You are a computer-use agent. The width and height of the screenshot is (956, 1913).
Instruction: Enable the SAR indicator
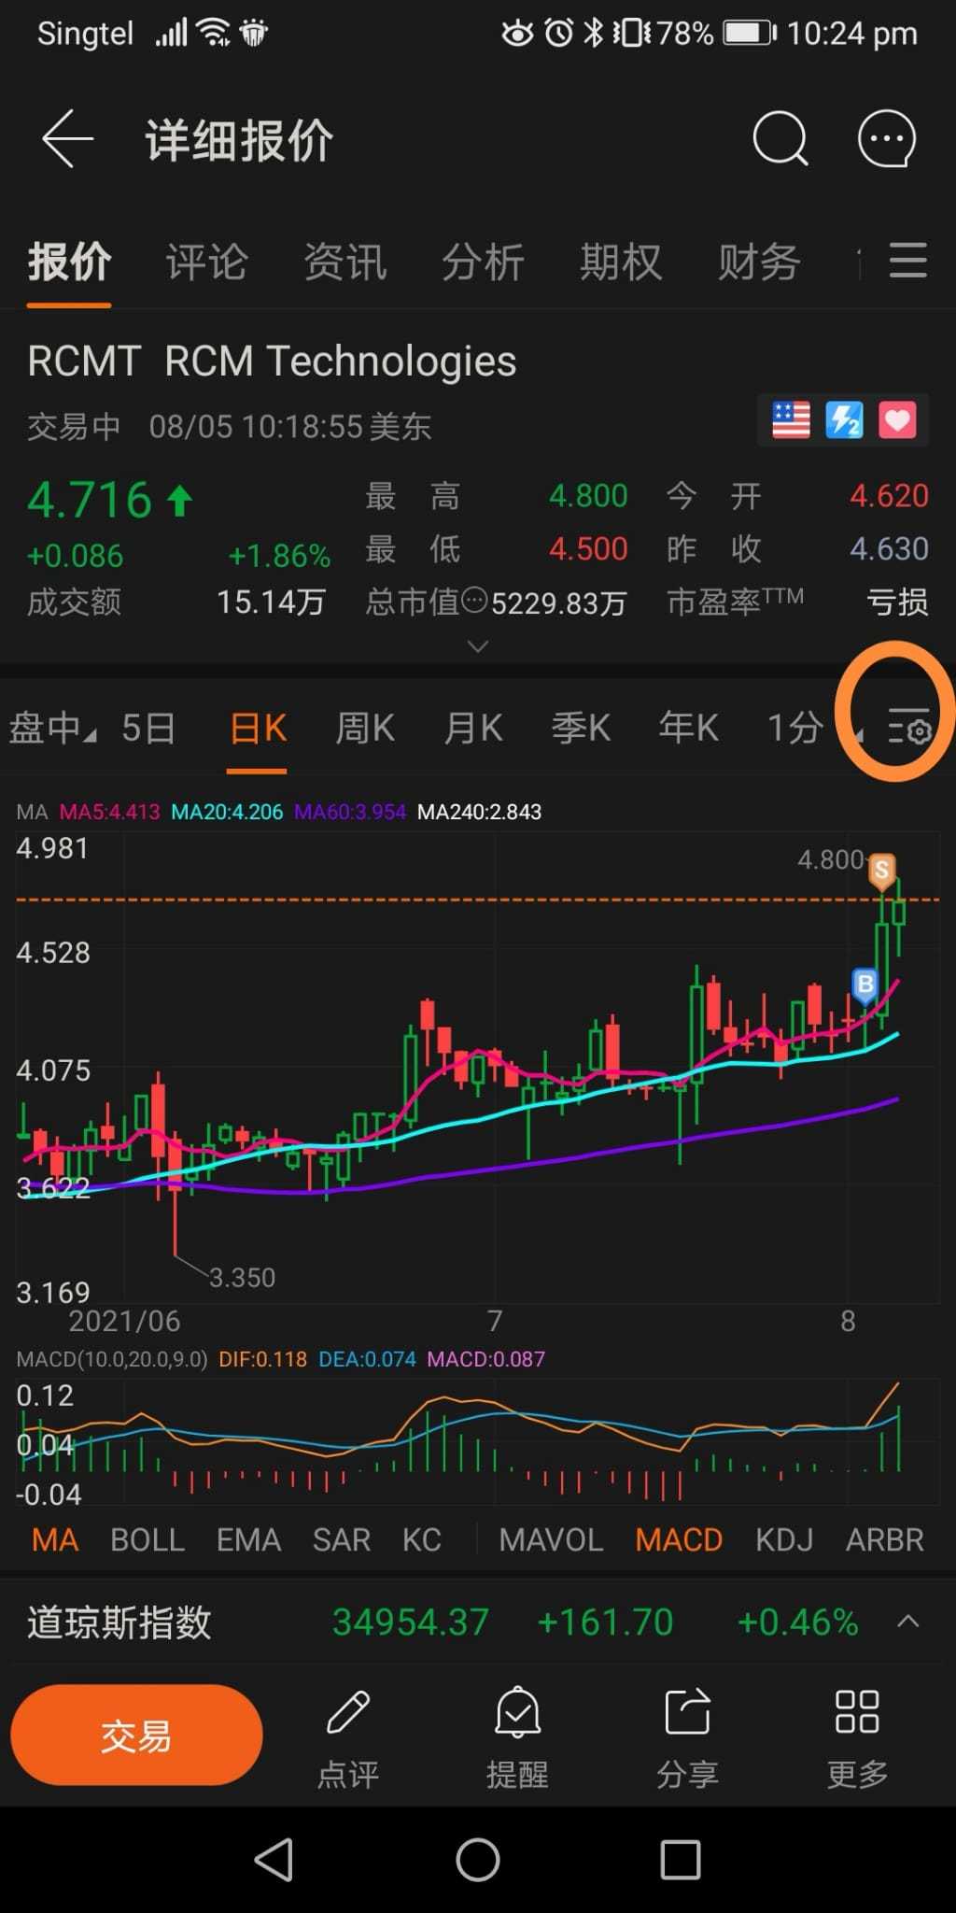click(342, 1540)
